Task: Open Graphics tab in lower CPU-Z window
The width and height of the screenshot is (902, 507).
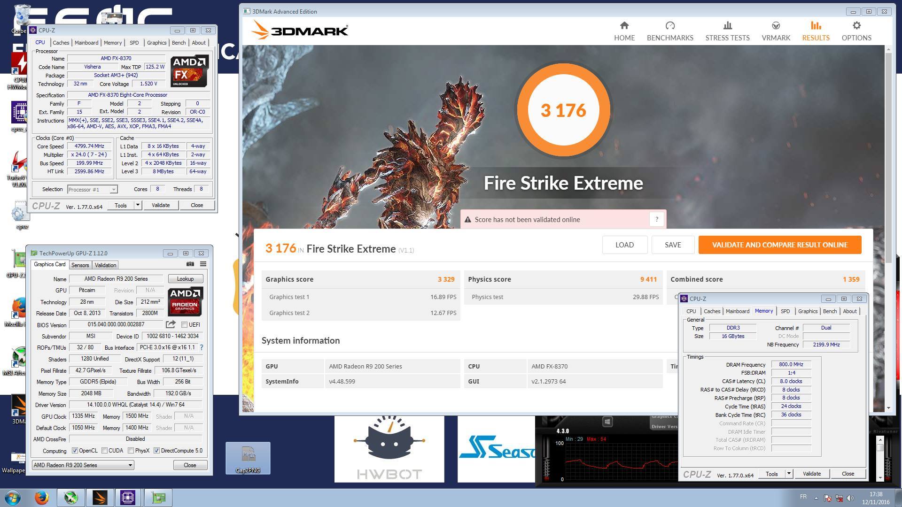Action: coord(808,311)
